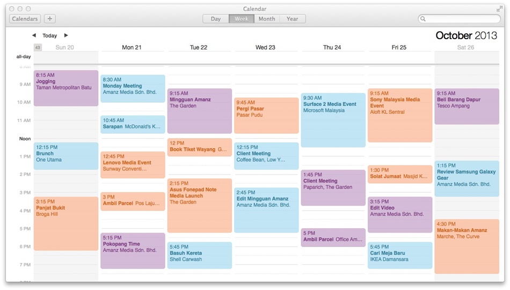
Task: Open the Pokopang Time event
Action: 133,251
